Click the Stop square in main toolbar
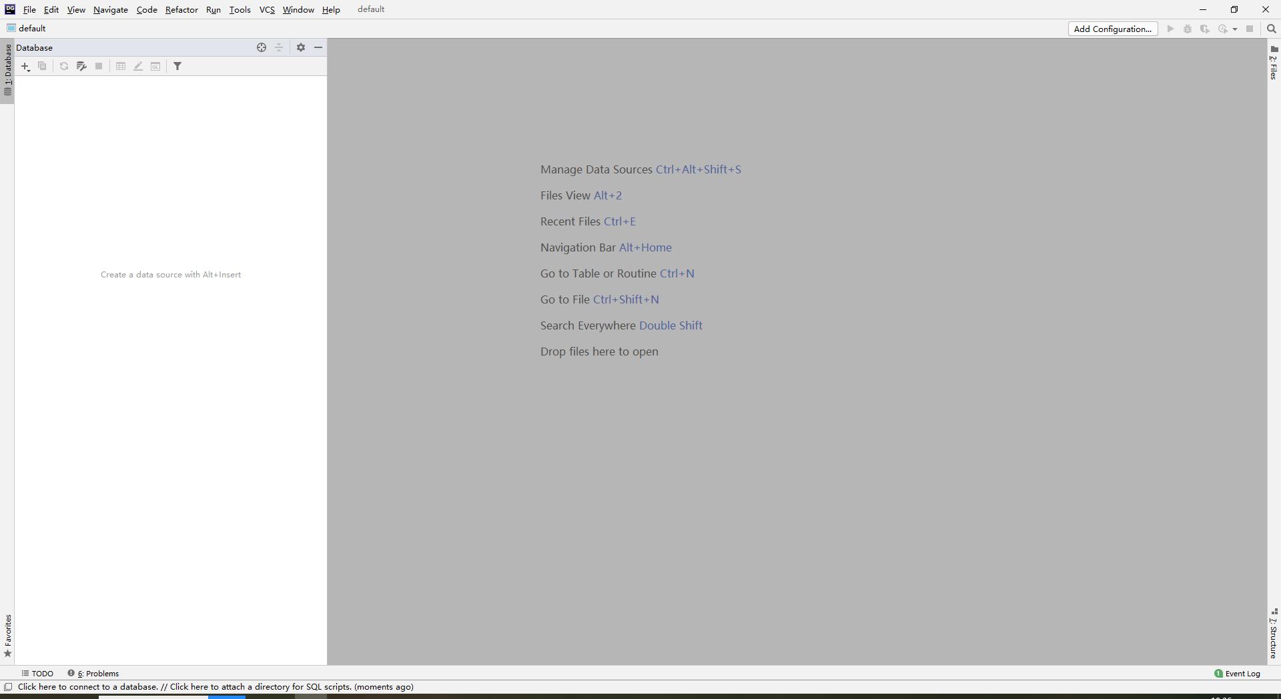This screenshot has height=699, width=1281. coord(1250,29)
